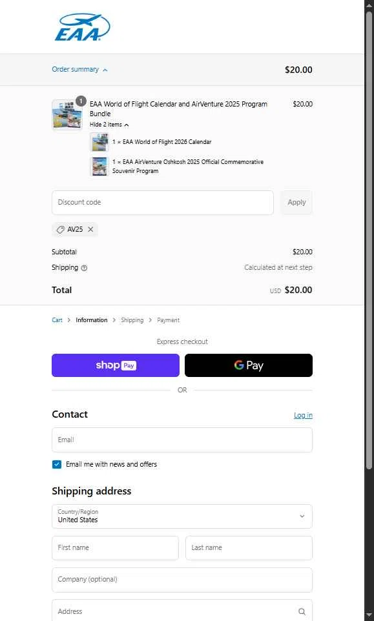This screenshot has width=374, height=621.
Task: Pay with Shop Pay button
Action: [115, 365]
